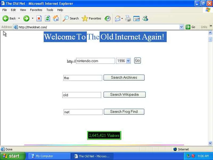
Task: Click the green Forward arrow icon
Action: [x=26, y=18]
